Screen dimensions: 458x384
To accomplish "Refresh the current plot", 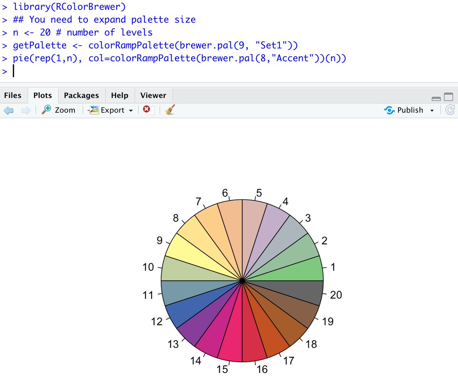I will [450, 110].
